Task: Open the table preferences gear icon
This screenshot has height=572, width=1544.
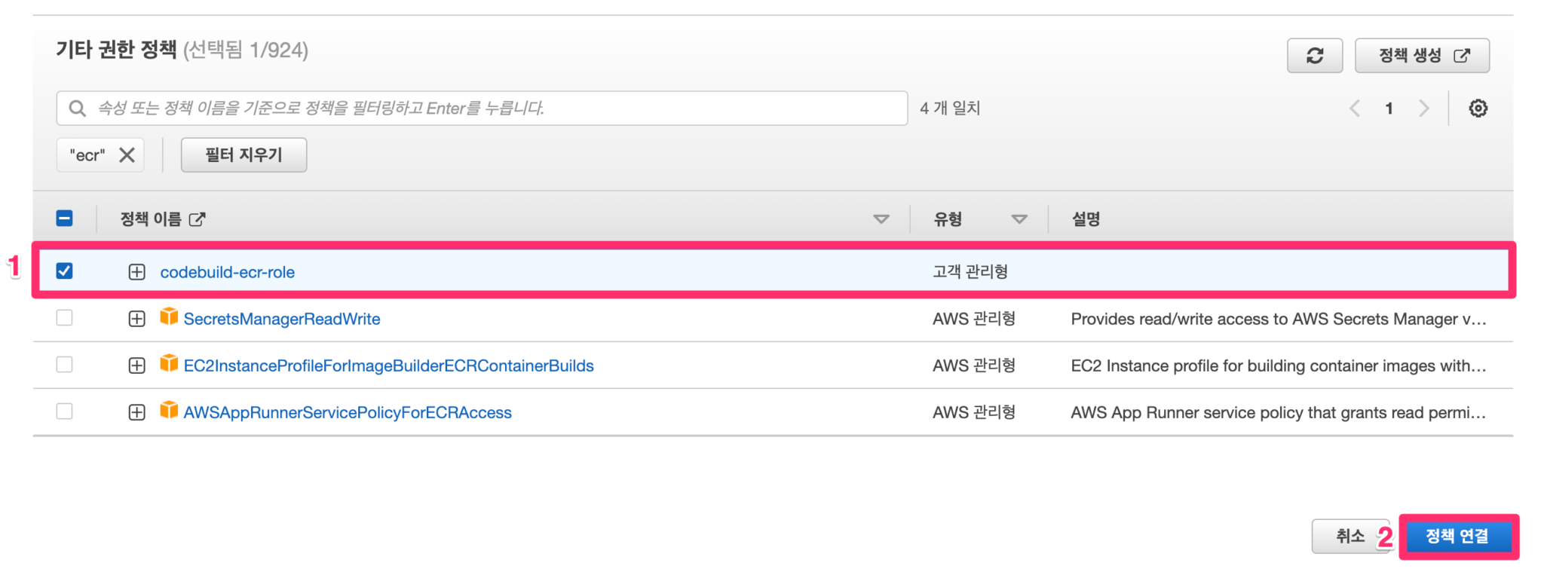Action: click(x=1478, y=108)
